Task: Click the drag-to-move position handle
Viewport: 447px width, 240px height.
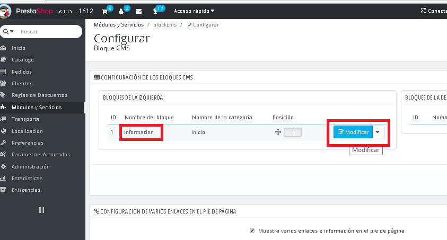Action: (277, 132)
